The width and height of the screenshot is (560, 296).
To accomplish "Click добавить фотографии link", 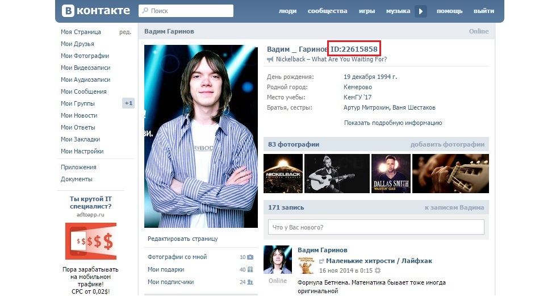I will (x=447, y=144).
